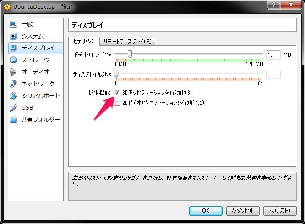Switch to the ビデオ(V) tab

pos(84,41)
